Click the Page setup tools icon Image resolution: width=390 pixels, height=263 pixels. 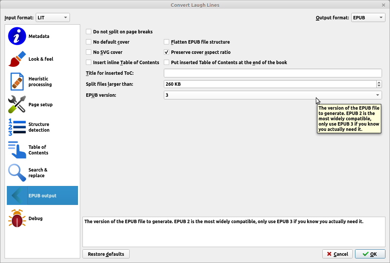pos(17,105)
